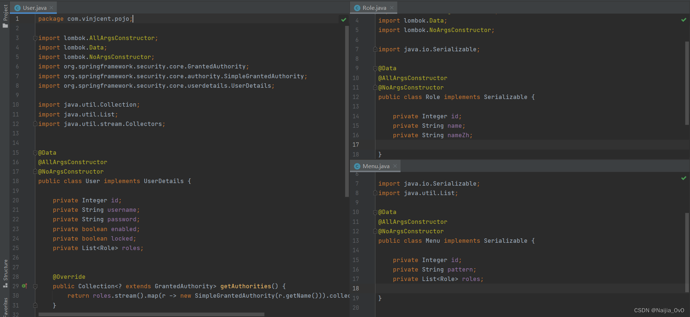
Task: Click 'import lombok.Data;' in Role.java
Action: click(x=413, y=20)
